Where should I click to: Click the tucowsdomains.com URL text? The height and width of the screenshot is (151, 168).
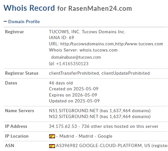[x=87, y=44]
